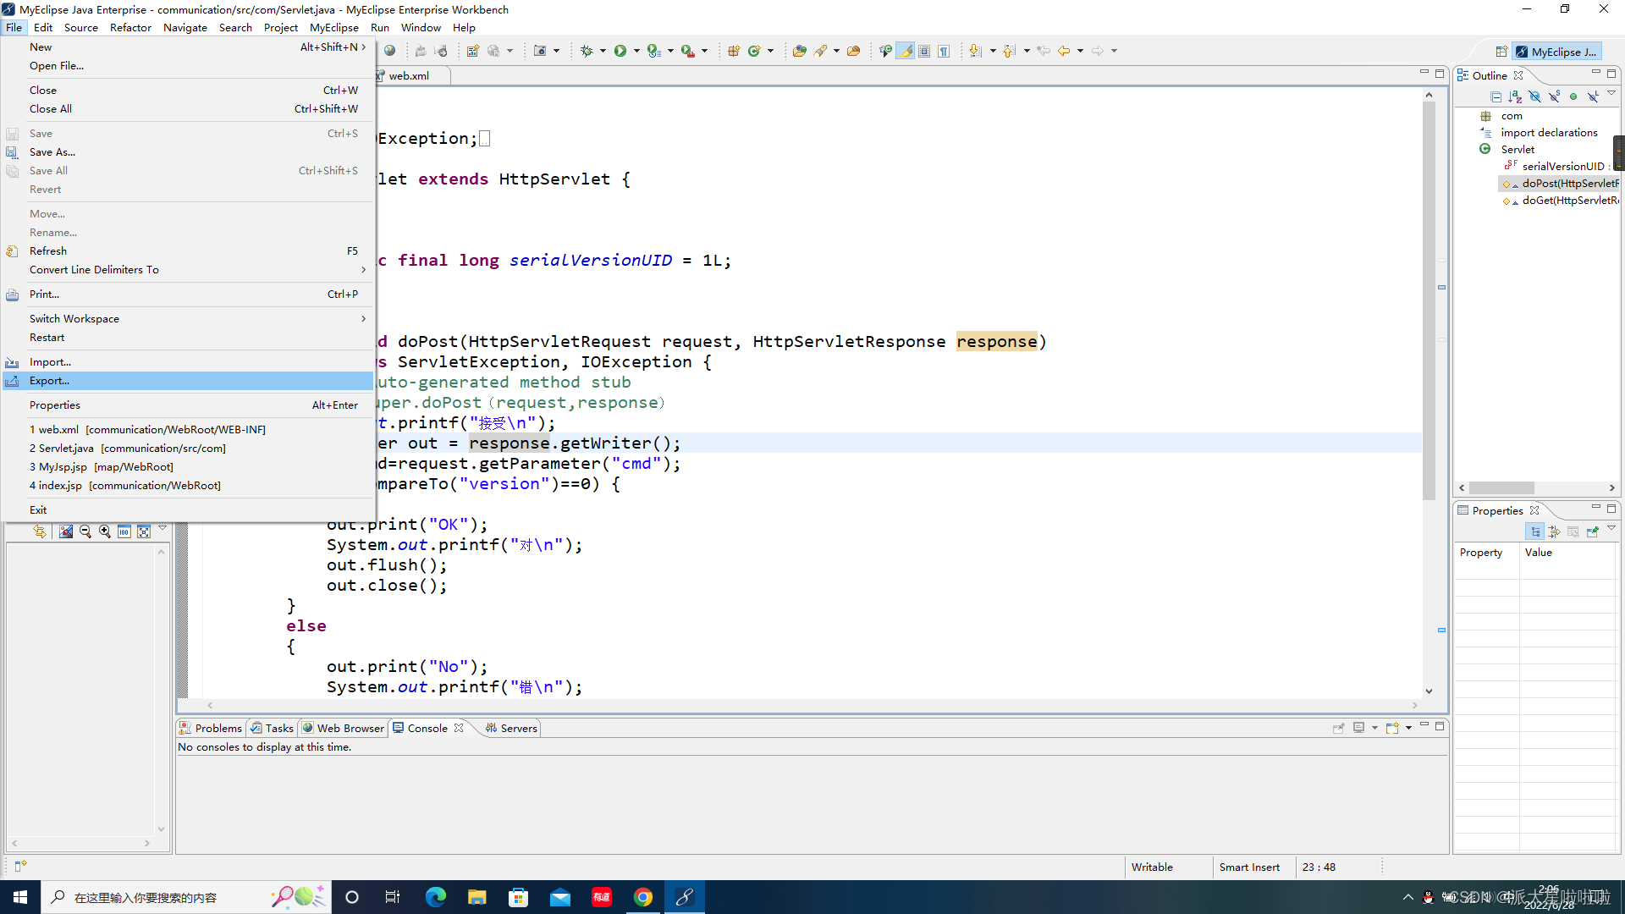Switch to the web.xml editor tab
The width and height of the screenshot is (1625, 914).
(409, 76)
